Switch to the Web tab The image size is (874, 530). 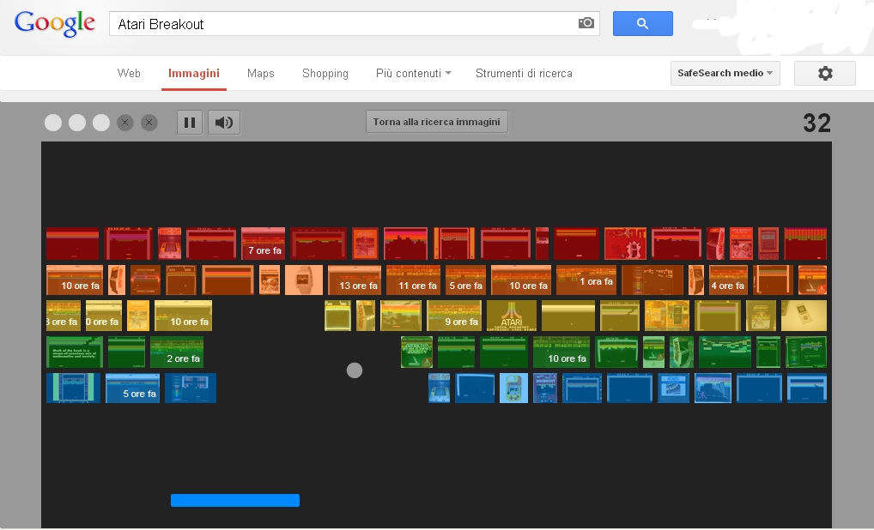(129, 73)
